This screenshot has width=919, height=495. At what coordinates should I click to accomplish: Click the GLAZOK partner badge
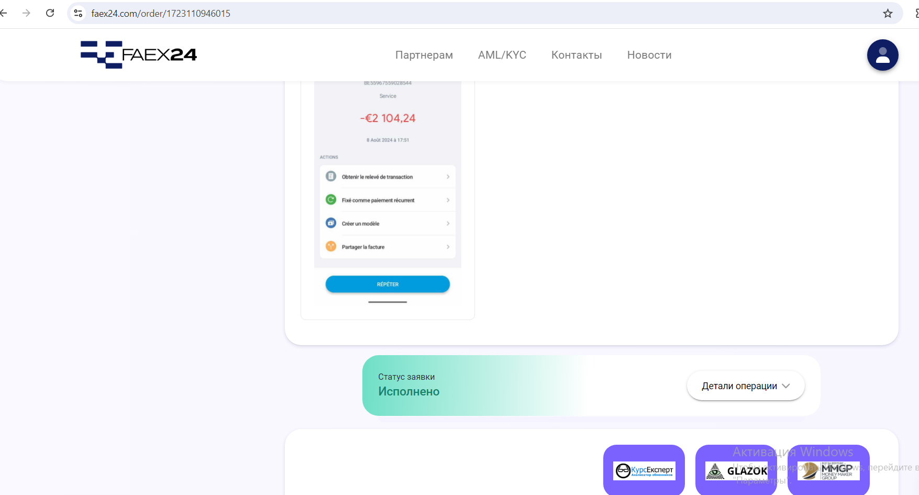736,470
